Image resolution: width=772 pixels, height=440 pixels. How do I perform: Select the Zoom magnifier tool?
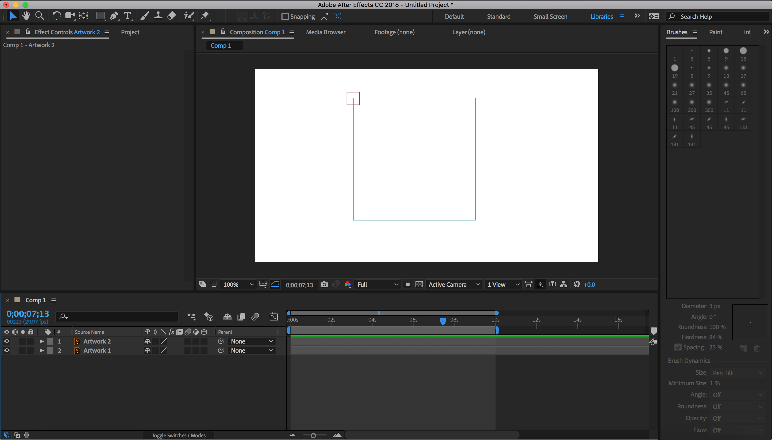pos(40,16)
